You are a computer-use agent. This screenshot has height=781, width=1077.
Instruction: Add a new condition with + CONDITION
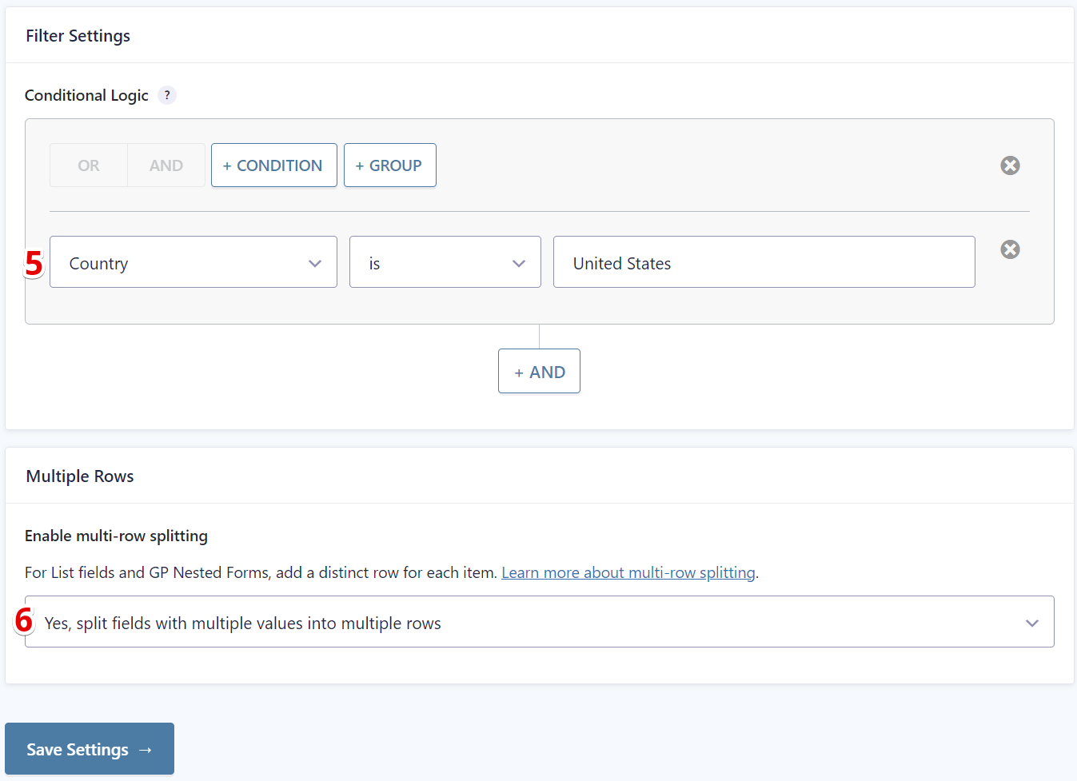274,165
